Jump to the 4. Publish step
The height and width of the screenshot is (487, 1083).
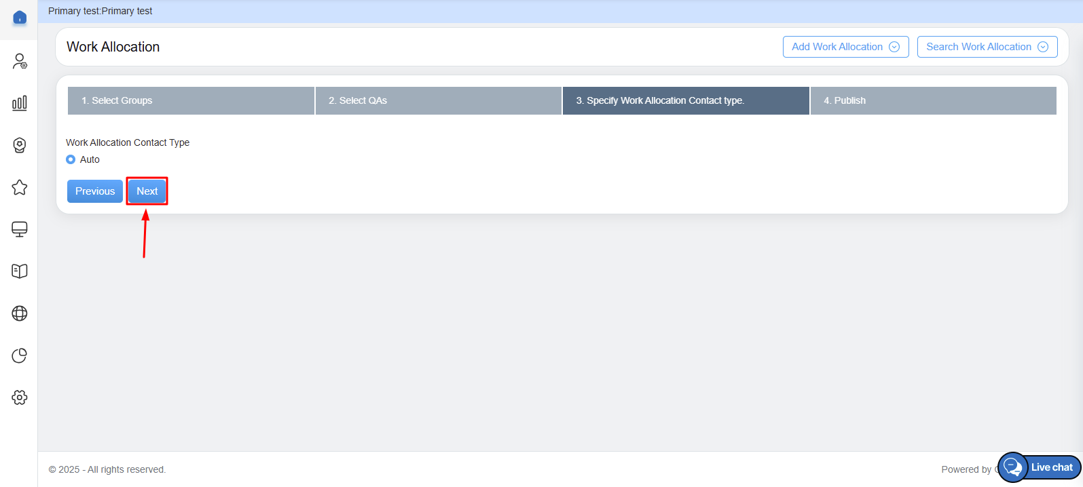[x=933, y=100]
